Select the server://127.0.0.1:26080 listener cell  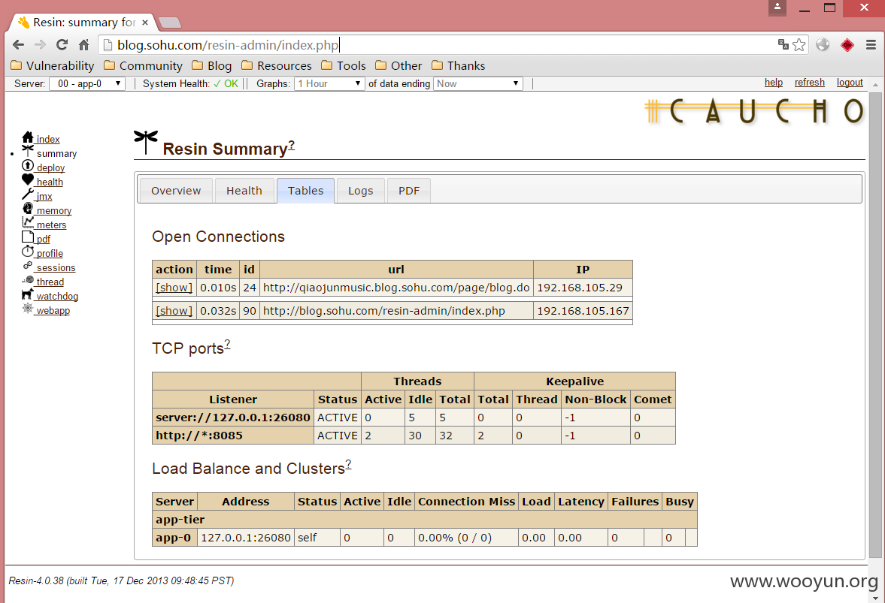(x=233, y=418)
